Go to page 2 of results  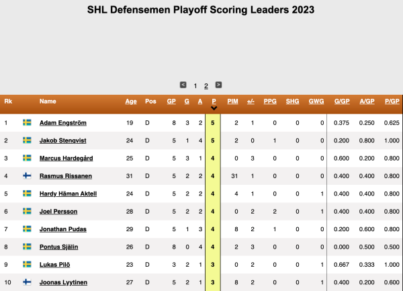point(206,86)
